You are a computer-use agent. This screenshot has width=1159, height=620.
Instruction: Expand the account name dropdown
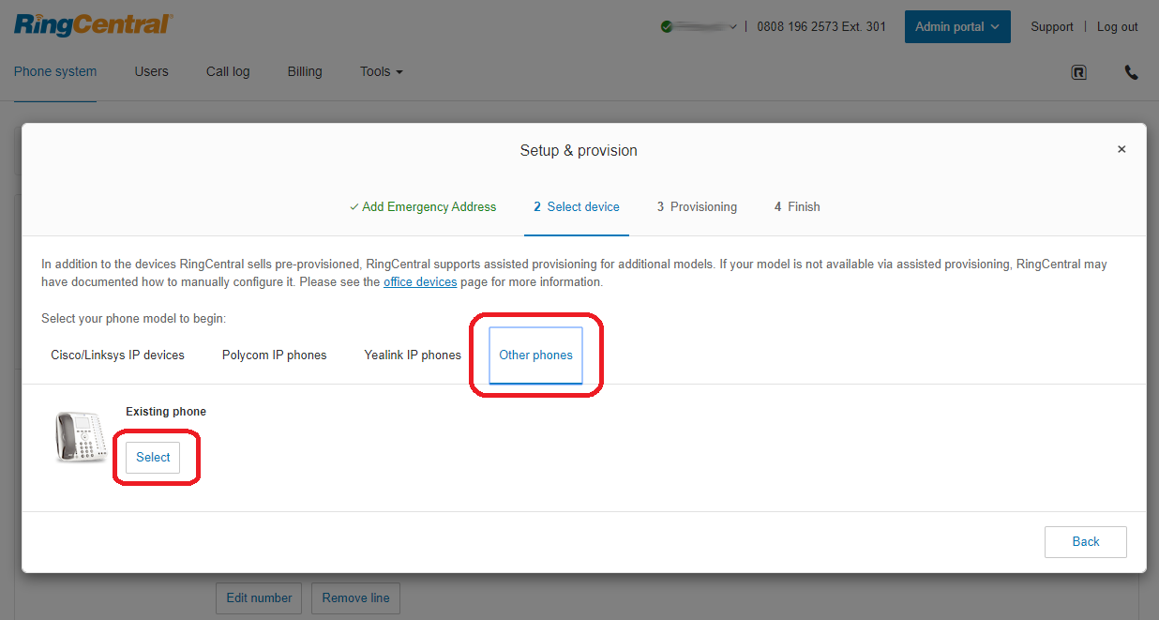coord(731,27)
